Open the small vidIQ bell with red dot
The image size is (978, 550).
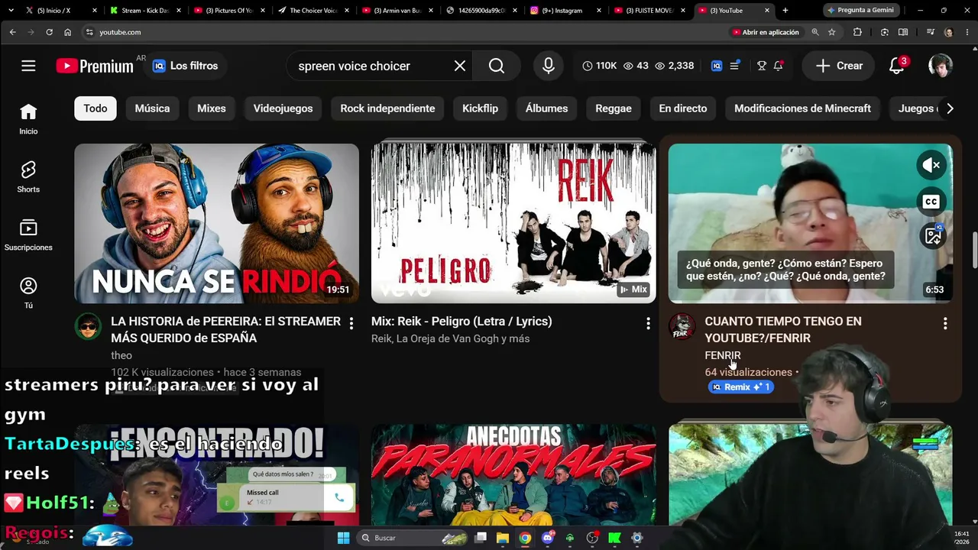point(779,66)
